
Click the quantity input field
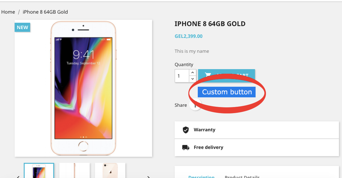[182, 76]
